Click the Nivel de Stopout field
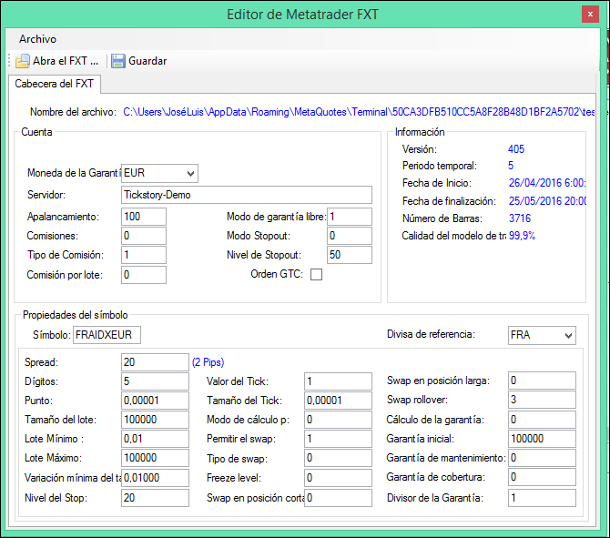The height and width of the screenshot is (538, 610). pyautogui.click(x=350, y=255)
